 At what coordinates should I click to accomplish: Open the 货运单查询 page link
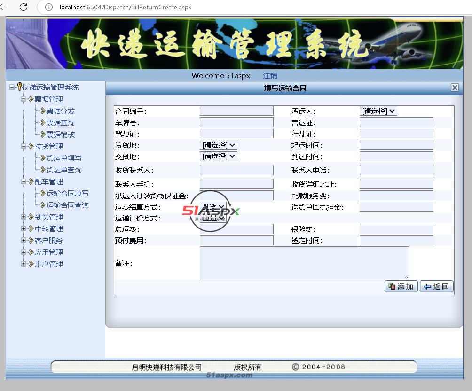point(64,170)
